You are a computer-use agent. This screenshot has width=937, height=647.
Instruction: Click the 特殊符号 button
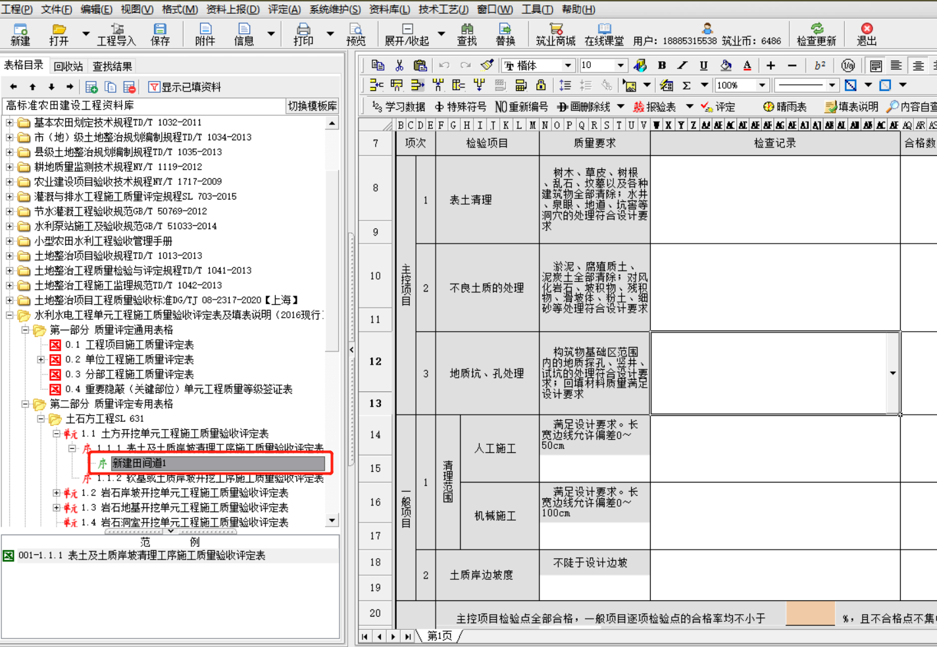(461, 107)
